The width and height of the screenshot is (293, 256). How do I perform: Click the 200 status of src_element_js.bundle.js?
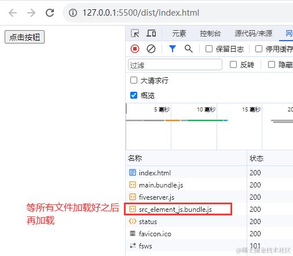(x=255, y=209)
